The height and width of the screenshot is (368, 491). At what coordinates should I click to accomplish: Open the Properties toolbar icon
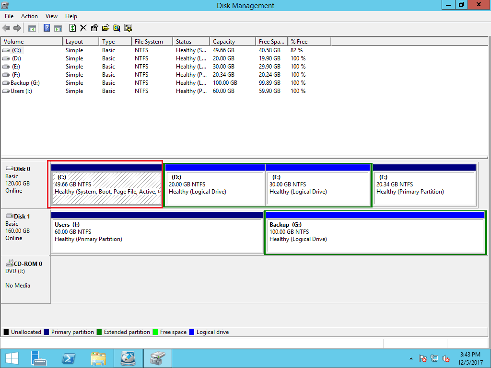click(94, 28)
